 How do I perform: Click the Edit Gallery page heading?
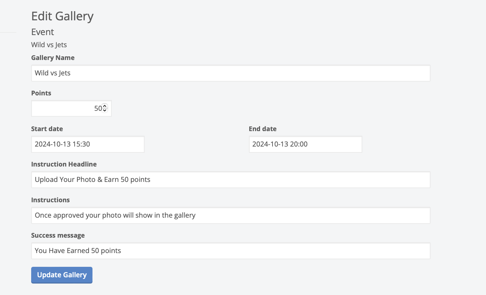62,16
